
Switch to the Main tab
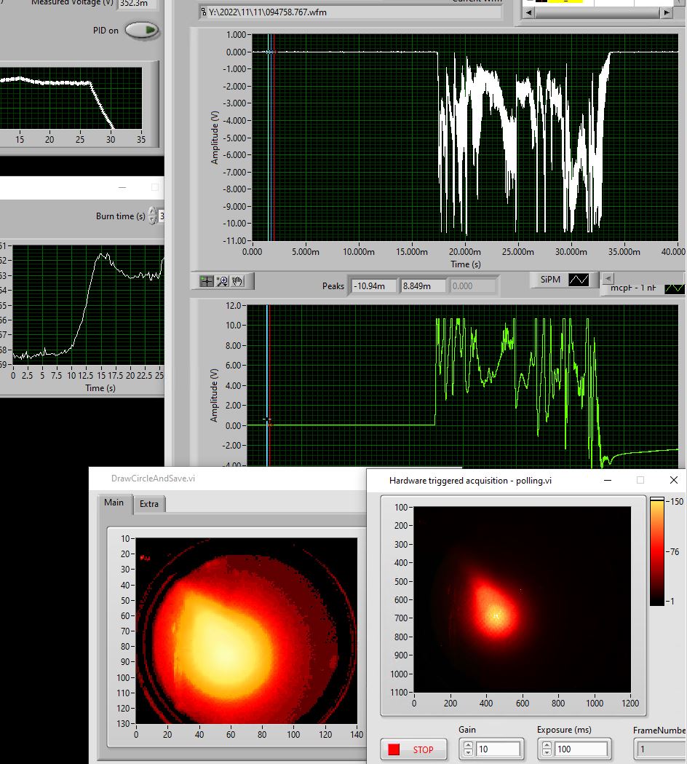point(114,503)
